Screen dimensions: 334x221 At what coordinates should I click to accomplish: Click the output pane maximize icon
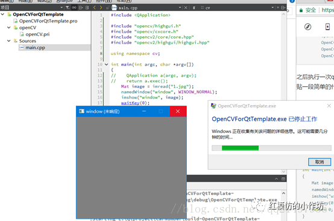(283, 179)
